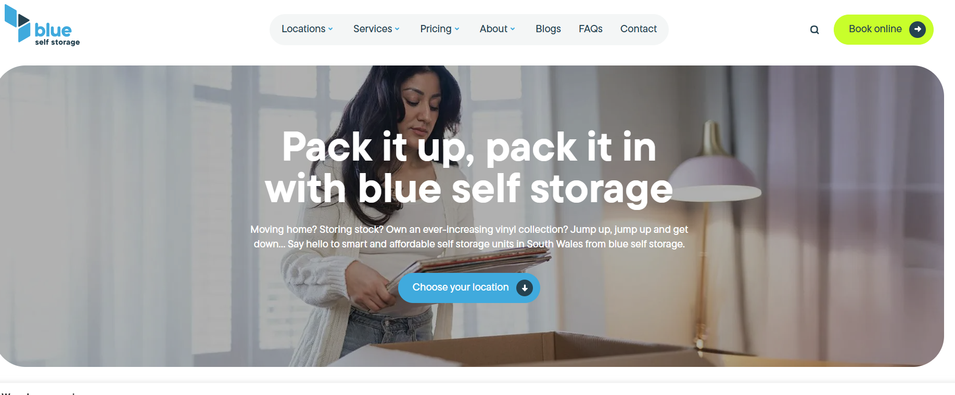Click the self storage tagline under the logo
This screenshot has height=395, width=955.
tap(57, 42)
